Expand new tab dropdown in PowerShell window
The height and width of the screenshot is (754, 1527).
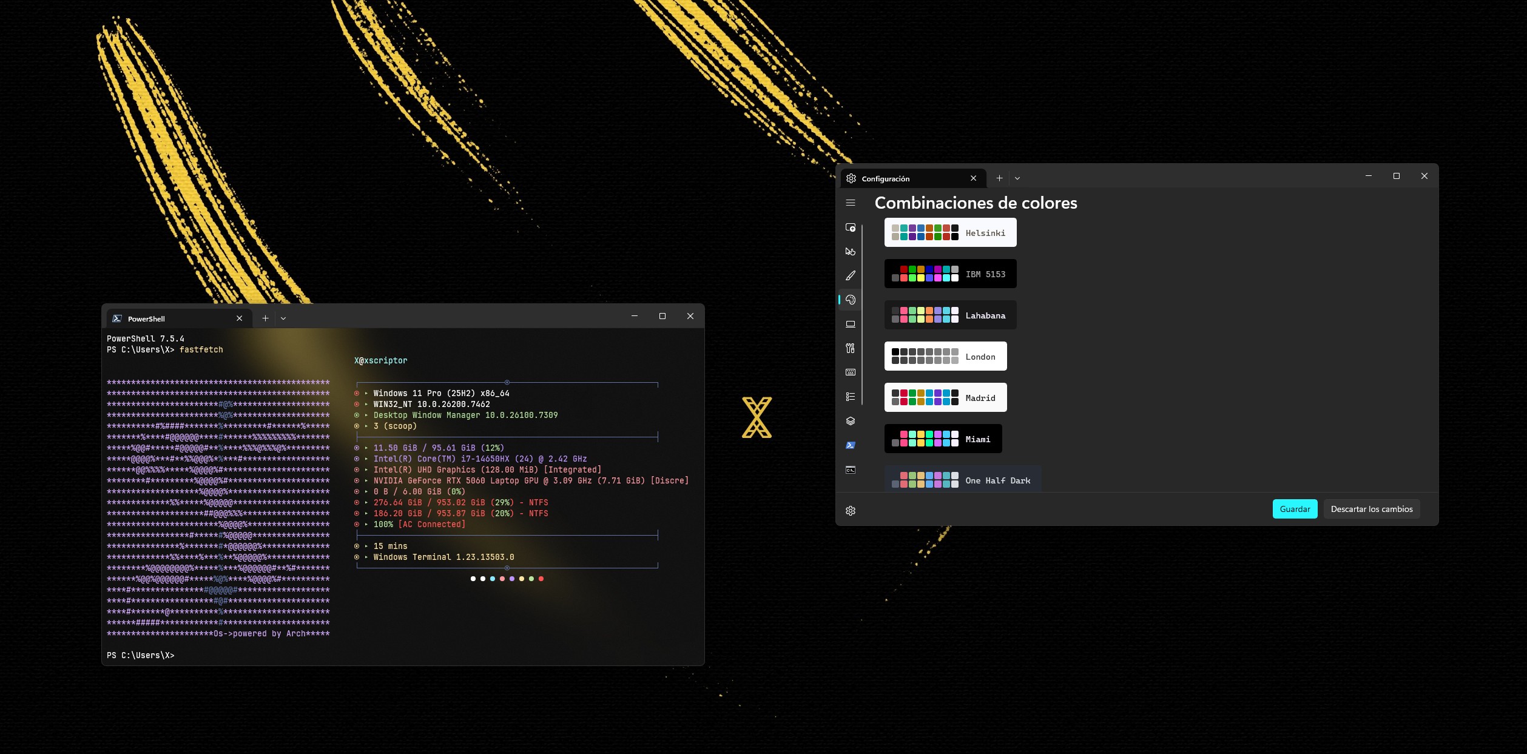point(283,318)
